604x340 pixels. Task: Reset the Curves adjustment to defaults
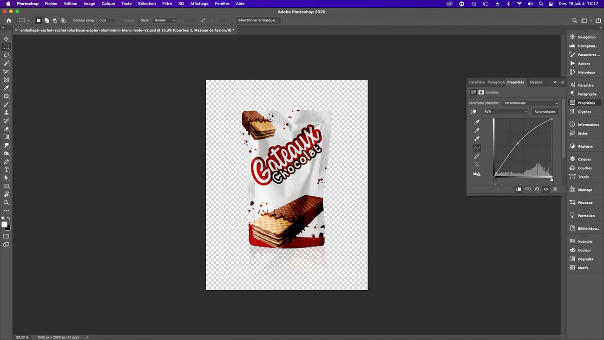point(537,189)
